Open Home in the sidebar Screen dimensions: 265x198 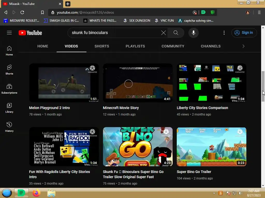point(9,51)
